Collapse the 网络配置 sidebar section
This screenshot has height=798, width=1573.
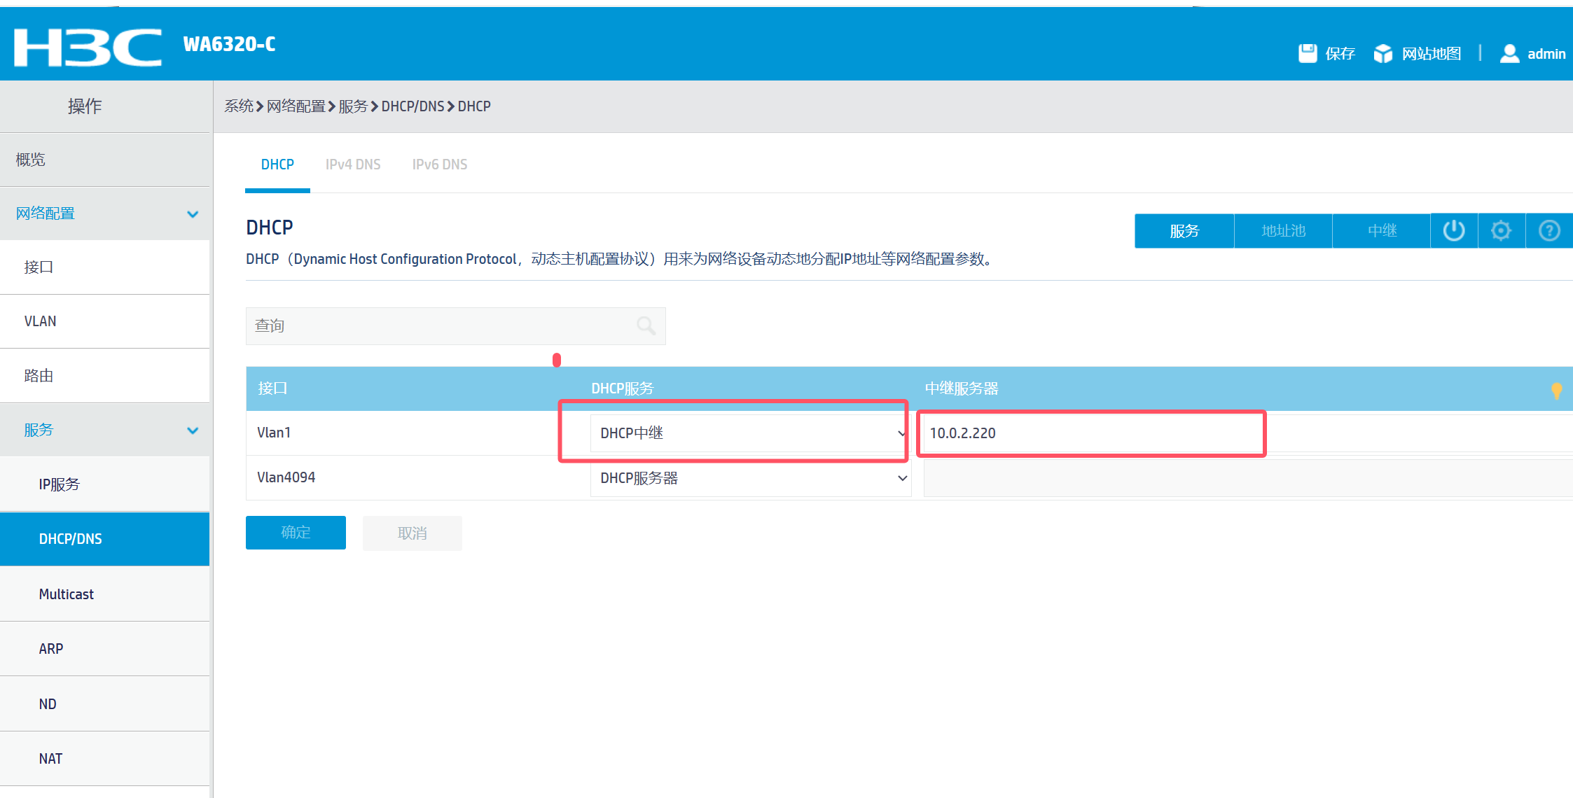click(x=193, y=213)
